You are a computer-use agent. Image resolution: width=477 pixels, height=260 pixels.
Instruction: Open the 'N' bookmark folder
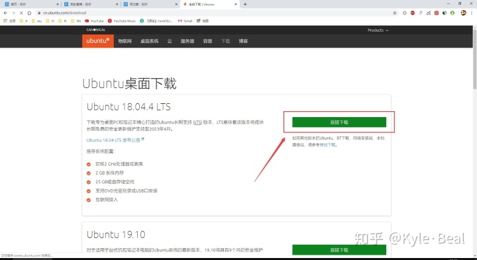pyautogui.click(x=62, y=21)
